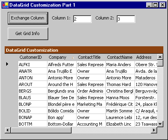
Task: Click the vertical scrollbar down arrow
Action: pos(160,124)
